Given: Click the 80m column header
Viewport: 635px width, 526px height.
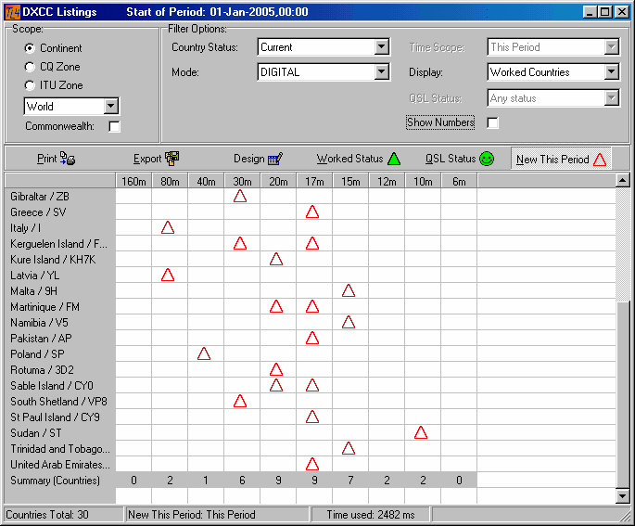Looking at the screenshot, I should (x=170, y=182).
